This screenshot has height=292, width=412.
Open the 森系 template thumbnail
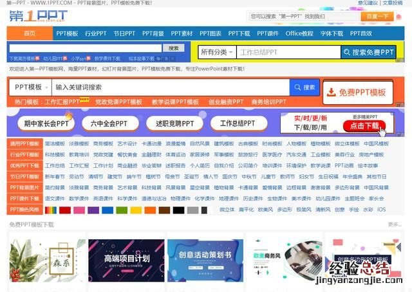48,260
